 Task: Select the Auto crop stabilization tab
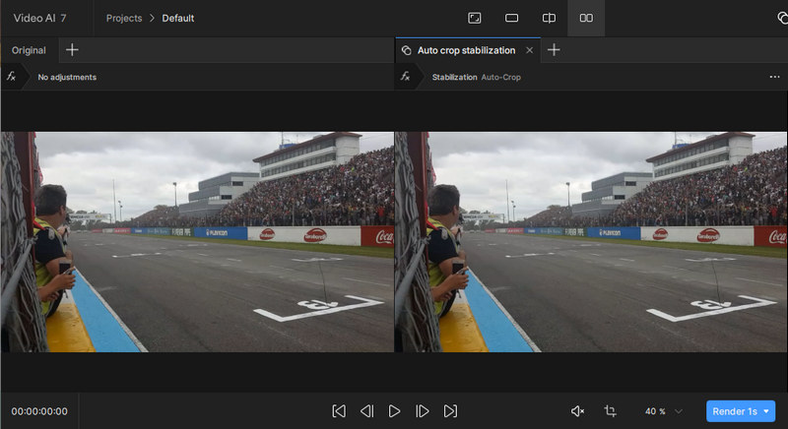pyautogui.click(x=466, y=50)
